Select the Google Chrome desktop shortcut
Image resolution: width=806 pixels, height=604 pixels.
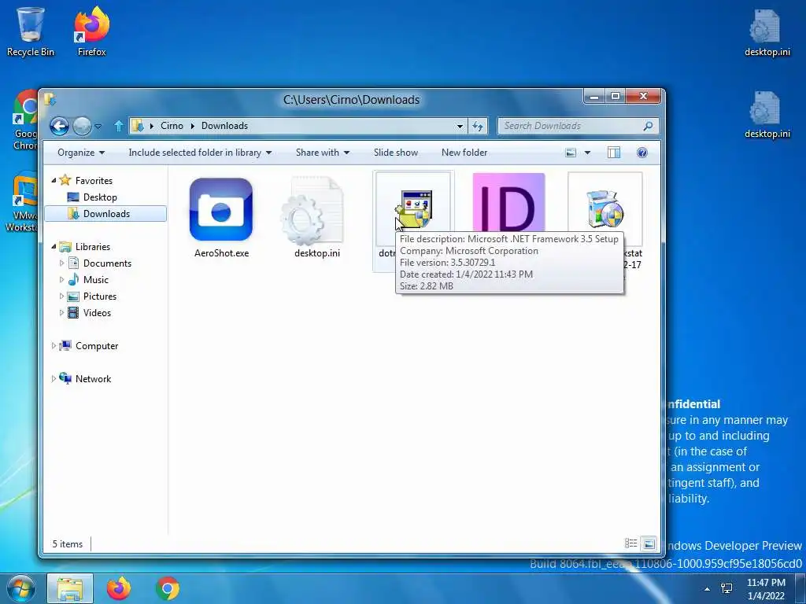24,120
